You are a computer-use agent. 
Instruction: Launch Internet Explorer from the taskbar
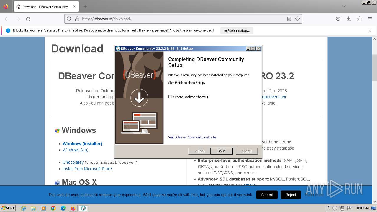click(24, 208)
